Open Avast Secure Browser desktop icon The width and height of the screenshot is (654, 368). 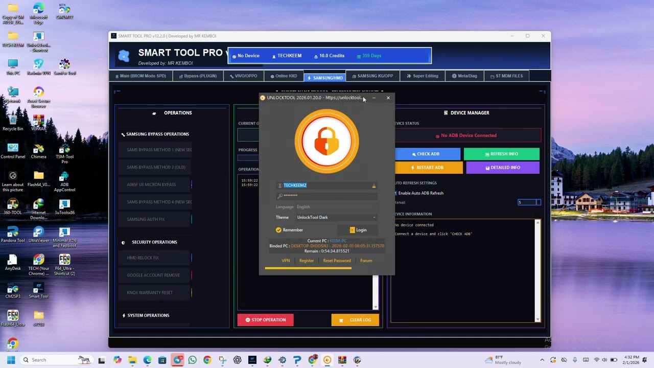tap(38, 98)
